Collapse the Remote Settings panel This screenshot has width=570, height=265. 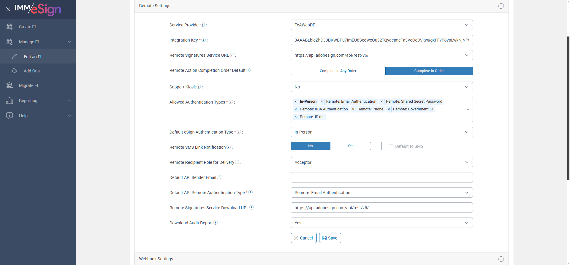pyautogui.click(x=501, y=6)
